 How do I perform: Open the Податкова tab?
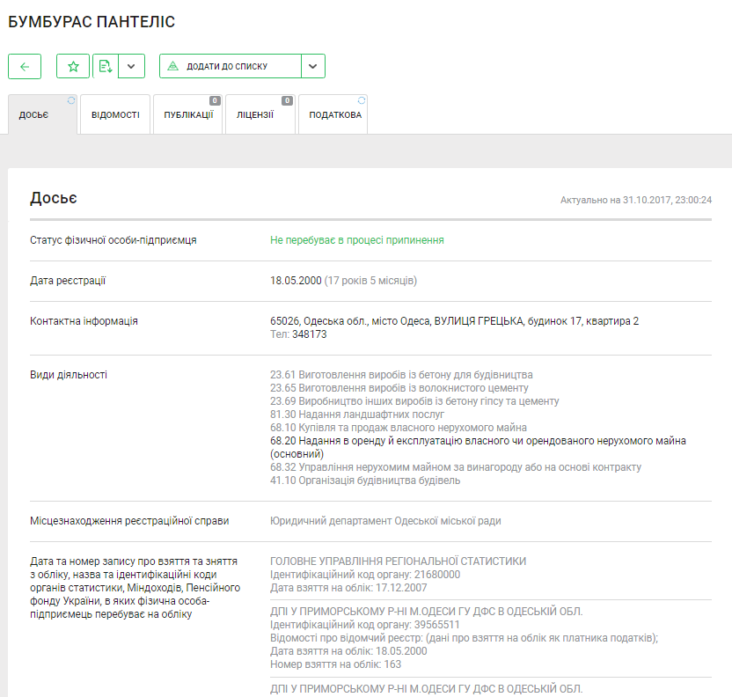[x=334, y=115]
